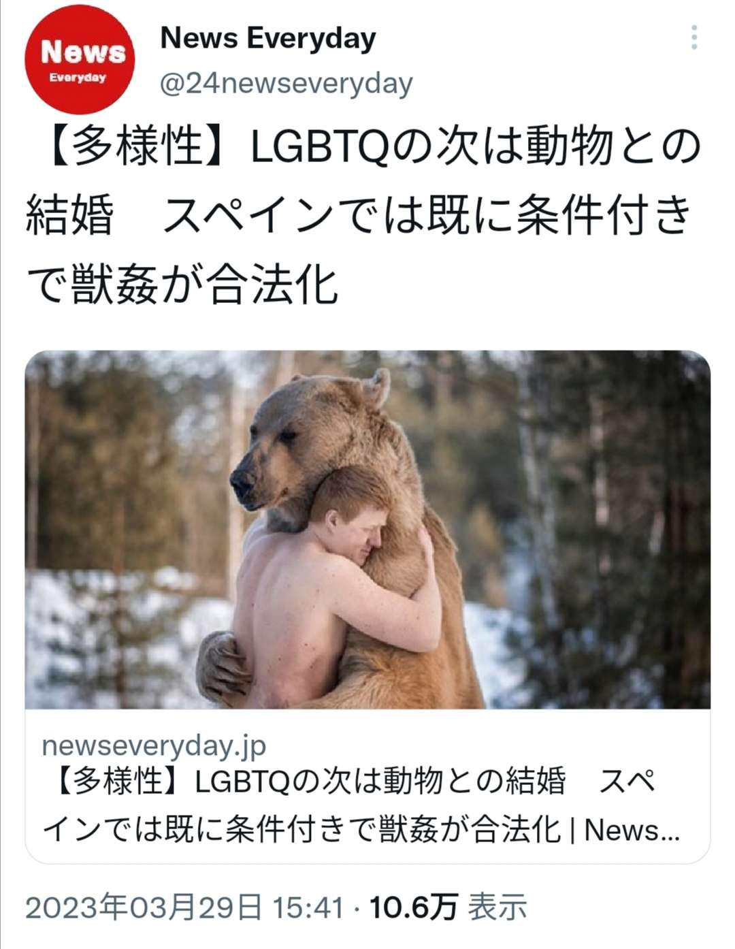Open the newseveryday.jp domain link
735x949 pixels.
tap(154, 745)
